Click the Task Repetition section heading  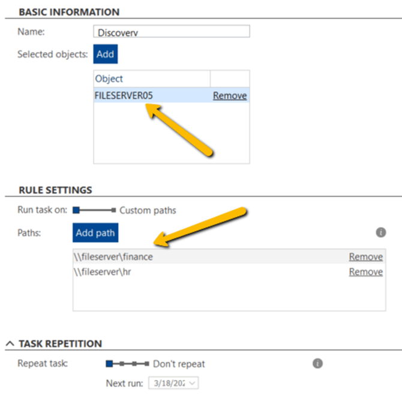(x=60, y=343)
